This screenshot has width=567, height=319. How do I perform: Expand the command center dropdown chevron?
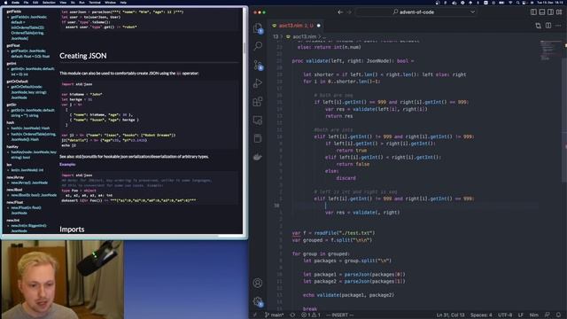[472, 12]
